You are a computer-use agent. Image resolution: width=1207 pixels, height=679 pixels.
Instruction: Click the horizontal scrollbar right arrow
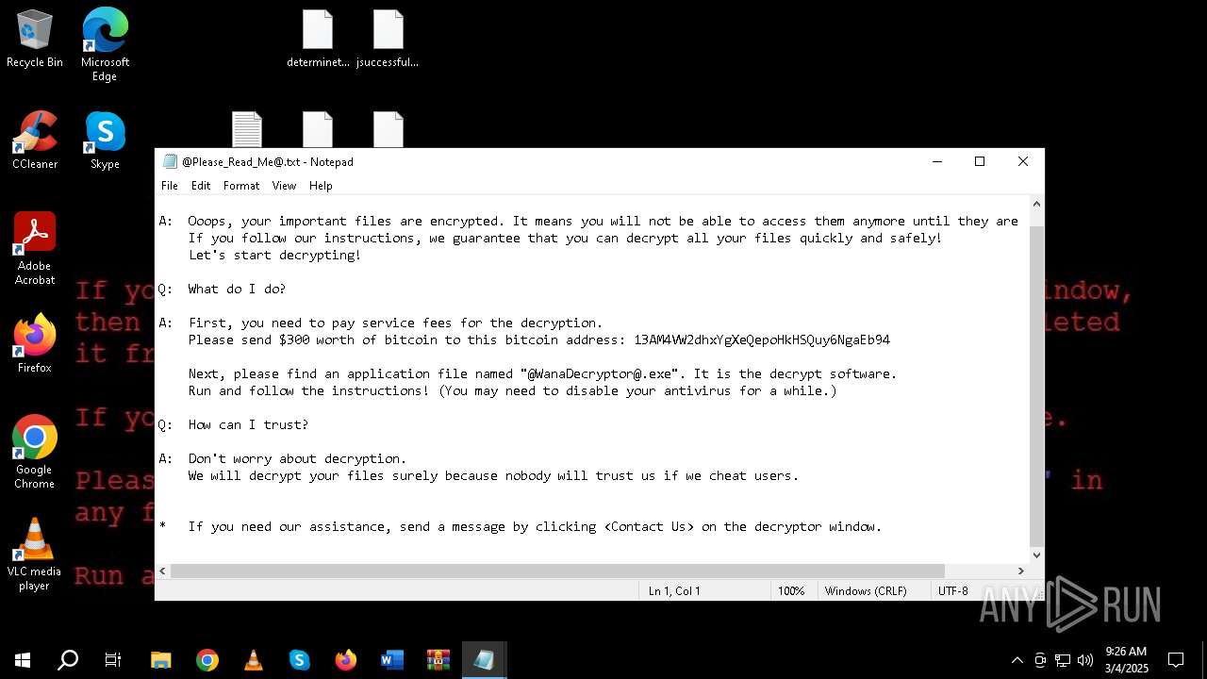1020,571
